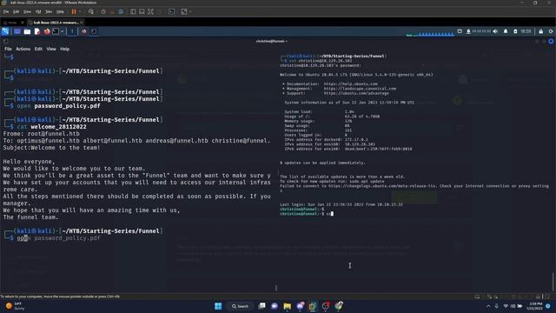This screenshot has height=313, width=556.
Task: Click the red app icon in Kali taskbar
Action: 84,31
